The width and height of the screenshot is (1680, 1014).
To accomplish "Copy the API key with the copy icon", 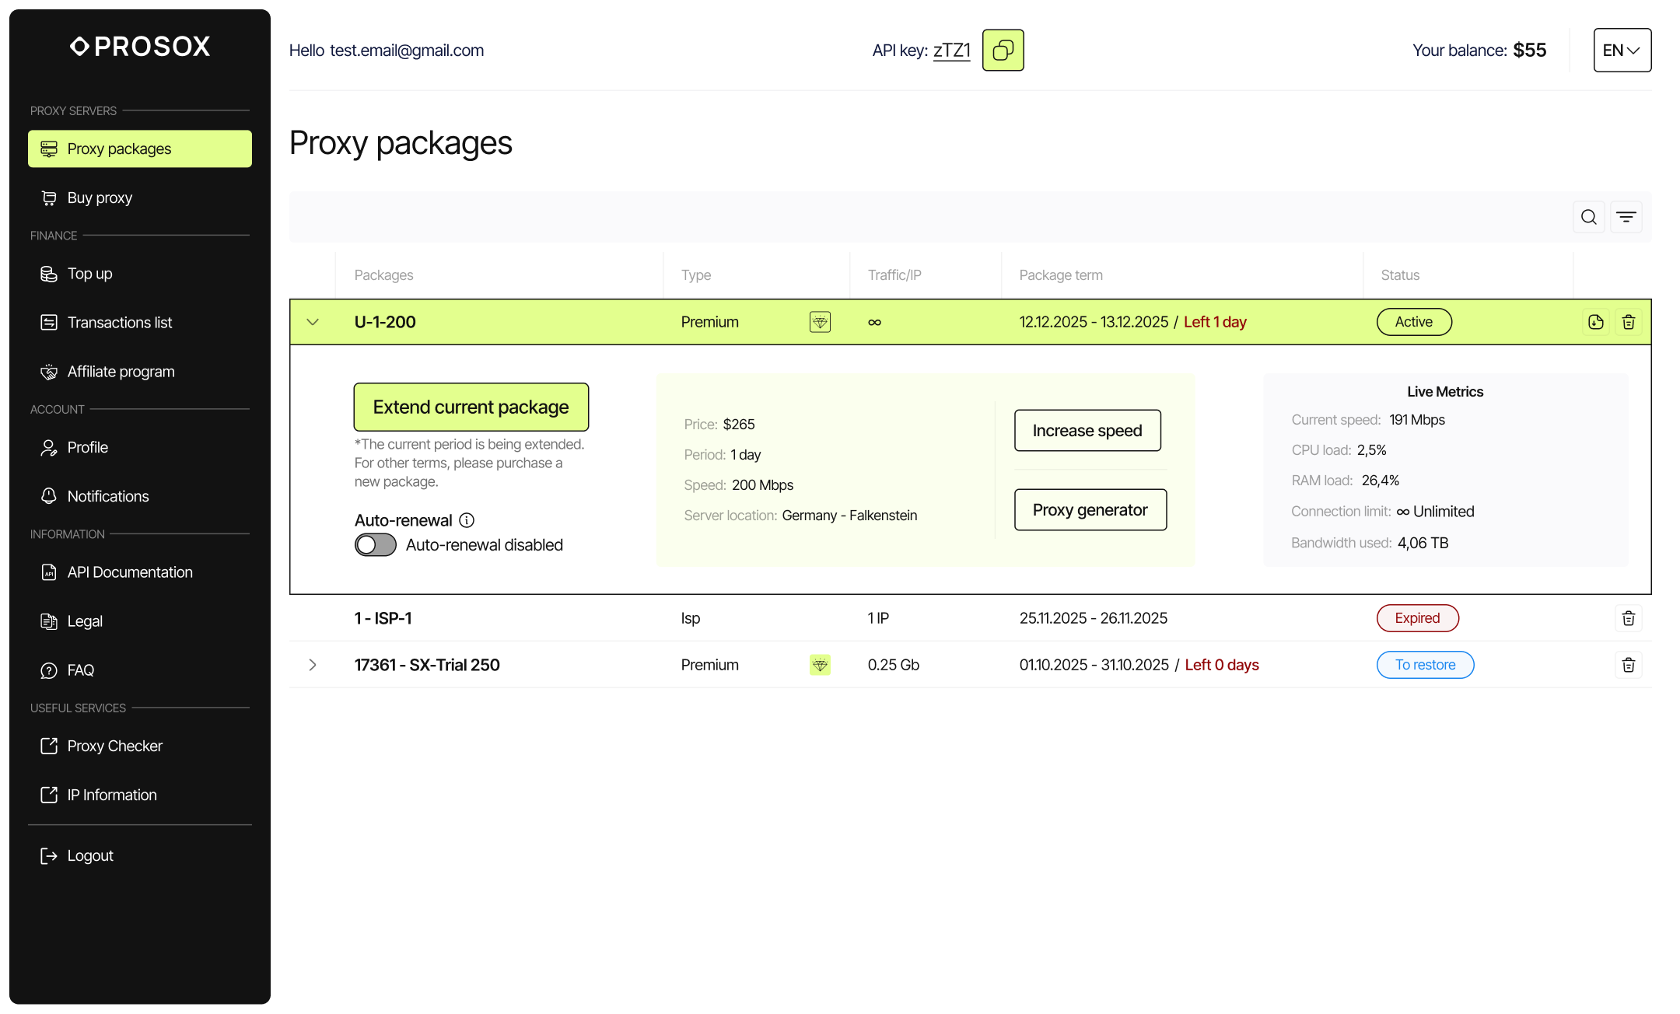I will click(1003, 51).
